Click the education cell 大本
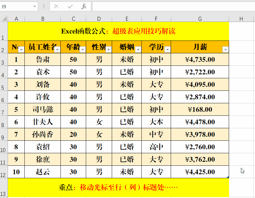This screenshot has width=255, height=198. pyautogui.click(x=156, y=122)
